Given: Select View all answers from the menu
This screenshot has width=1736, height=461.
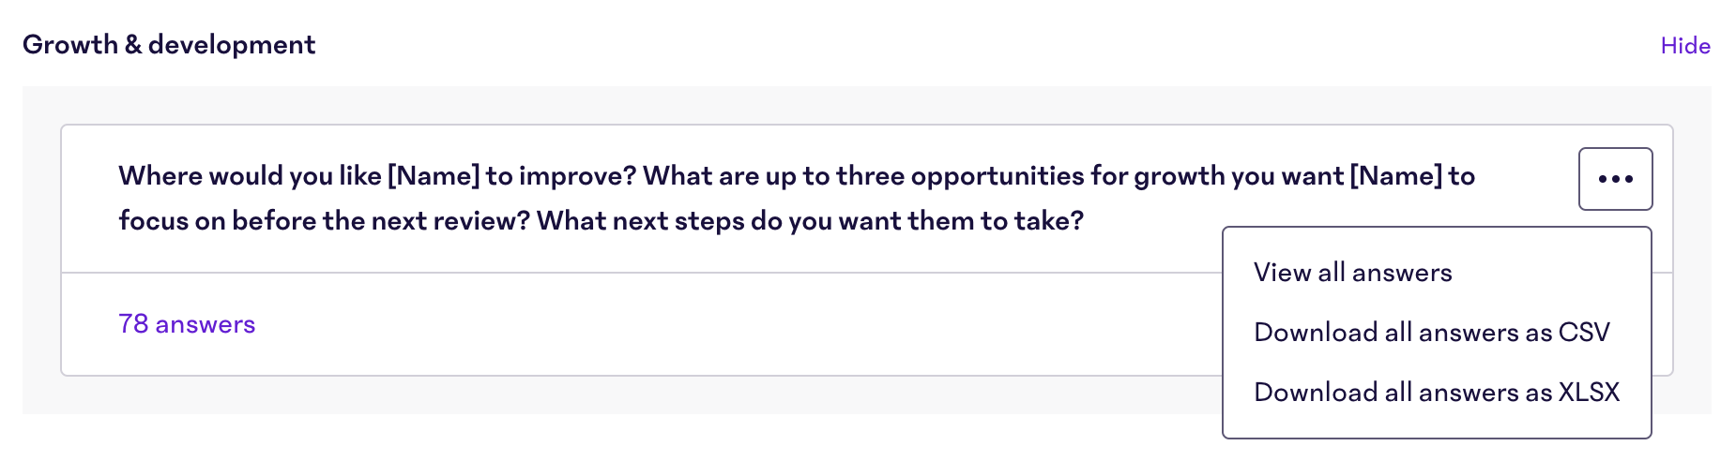Looking at the screenshot, I should pyautogui.click(x=1352, y=273).
